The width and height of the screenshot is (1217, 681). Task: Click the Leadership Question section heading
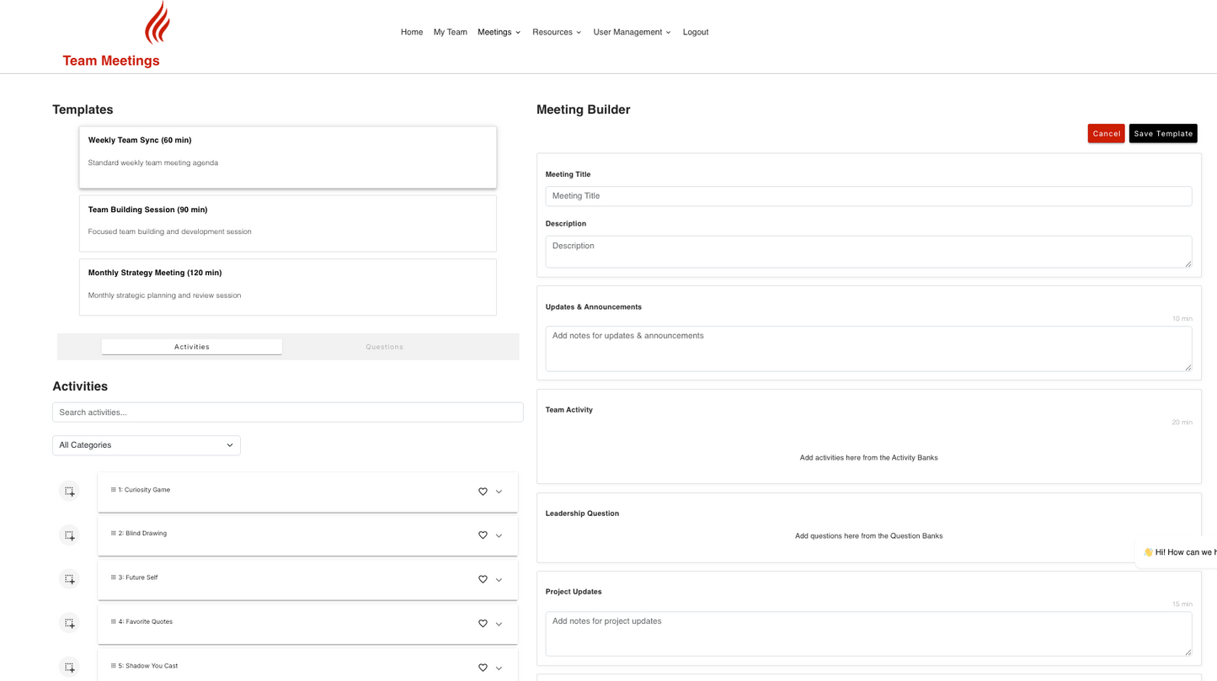582,513
